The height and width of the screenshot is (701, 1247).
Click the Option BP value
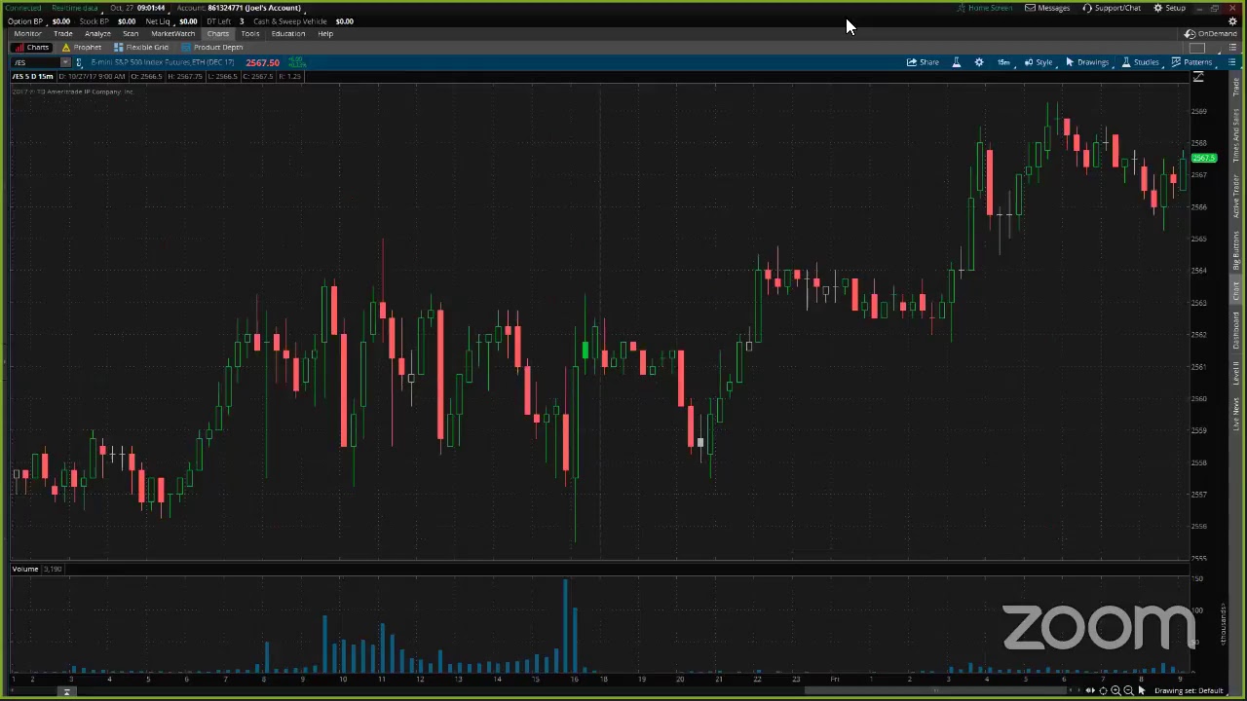[x=60, y=20]
